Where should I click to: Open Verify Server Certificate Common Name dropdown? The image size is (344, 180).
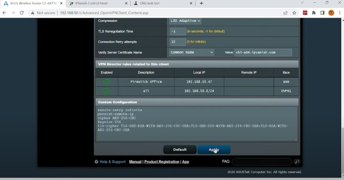(192, 53)
